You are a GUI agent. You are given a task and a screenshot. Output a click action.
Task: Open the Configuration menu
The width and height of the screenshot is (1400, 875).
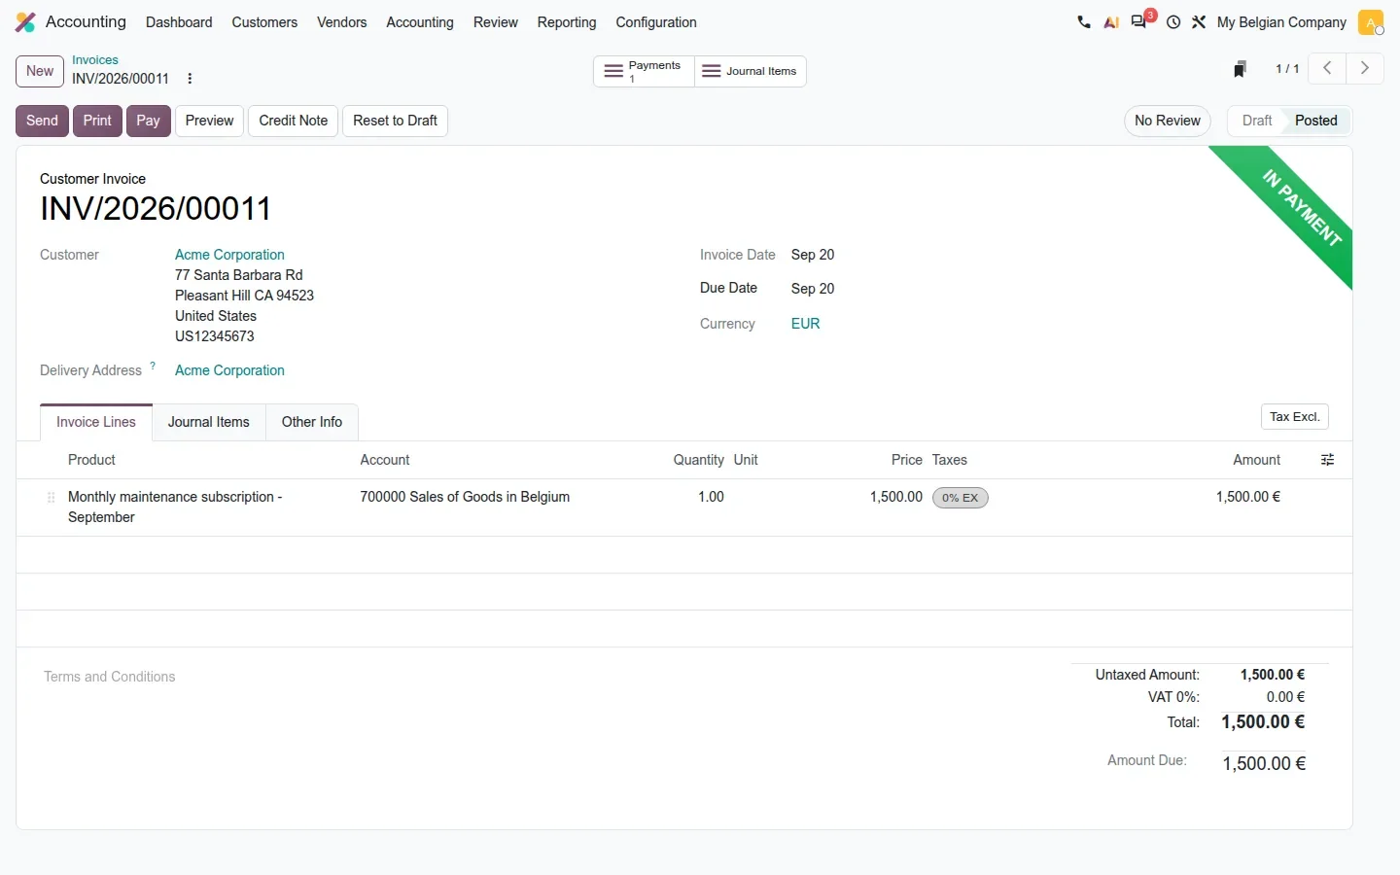point(656,22)
